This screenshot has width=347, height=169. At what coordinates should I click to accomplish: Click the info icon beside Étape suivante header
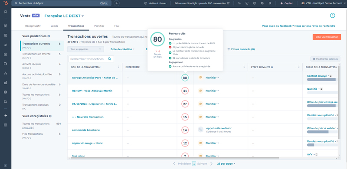[x=272, y=67]
